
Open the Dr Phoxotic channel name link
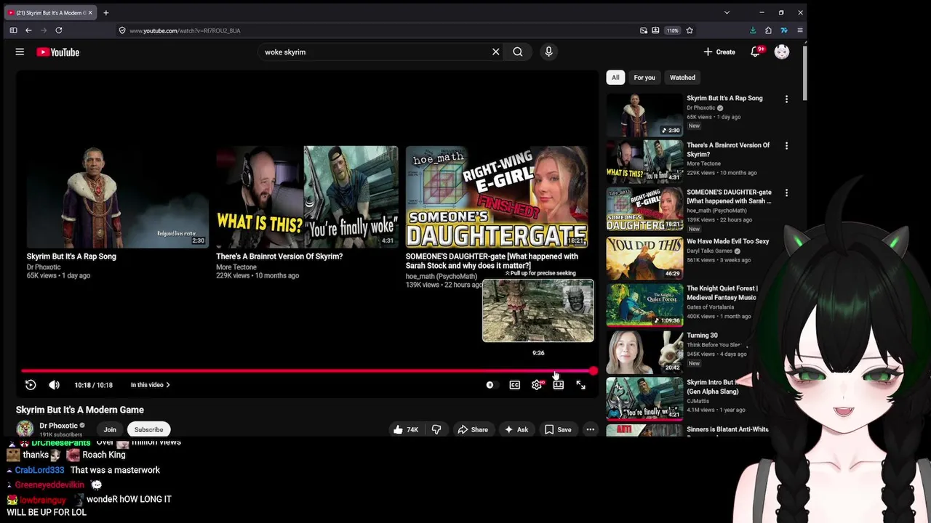click(x=58, y=426)
